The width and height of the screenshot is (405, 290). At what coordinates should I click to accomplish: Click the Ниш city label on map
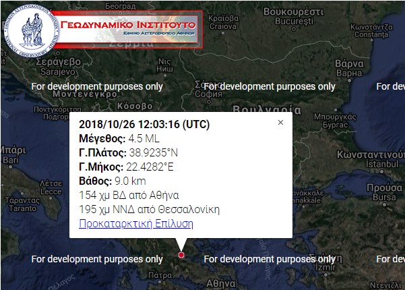click(164, 69)
